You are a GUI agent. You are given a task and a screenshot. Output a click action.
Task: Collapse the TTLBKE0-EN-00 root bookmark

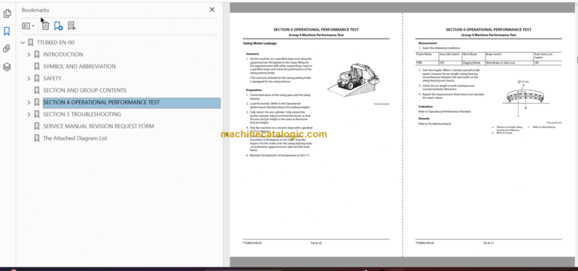(23, 43)
